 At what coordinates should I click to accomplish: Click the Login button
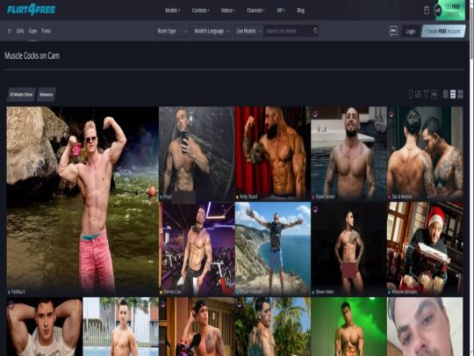click(411, 31)
